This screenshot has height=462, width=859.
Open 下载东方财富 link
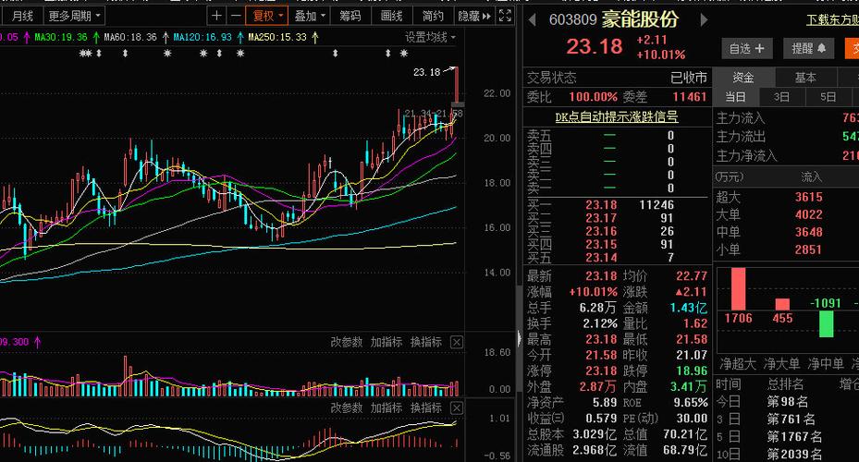pos(833,20)
